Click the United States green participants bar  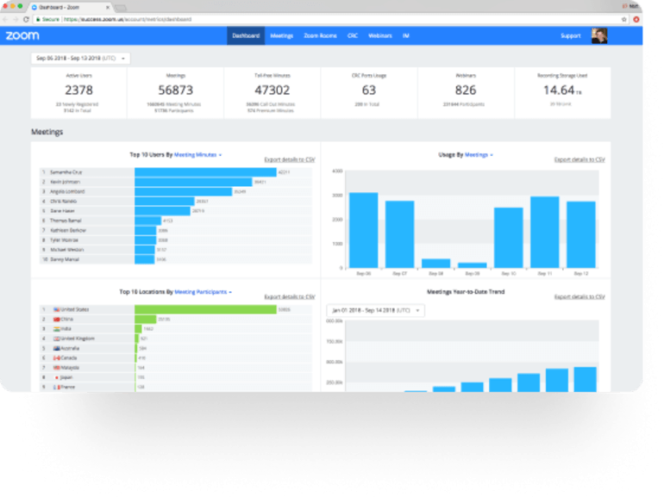pos(206,309)
